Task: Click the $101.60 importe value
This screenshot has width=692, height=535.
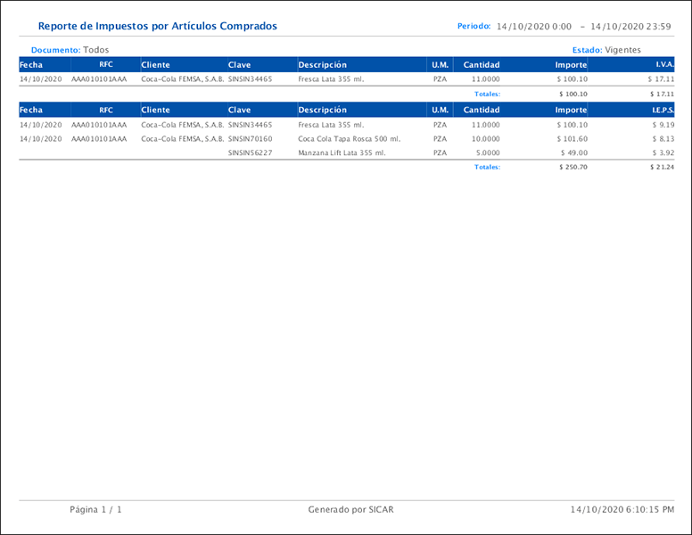Action: click(572, 139)
